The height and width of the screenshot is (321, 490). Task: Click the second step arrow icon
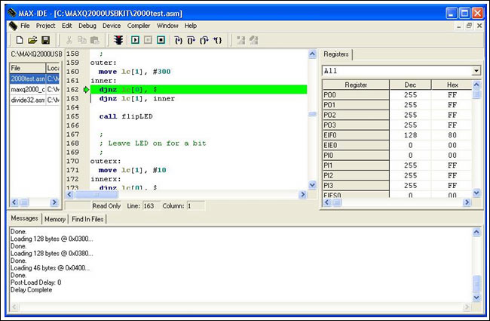pos(190,39)
